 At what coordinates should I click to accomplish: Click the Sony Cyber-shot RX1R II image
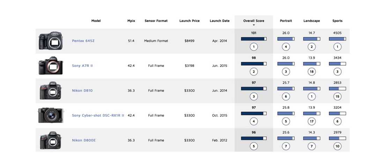51,115
